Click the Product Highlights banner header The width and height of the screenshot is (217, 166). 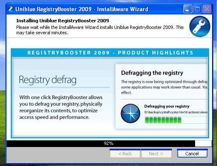(110, 53)
